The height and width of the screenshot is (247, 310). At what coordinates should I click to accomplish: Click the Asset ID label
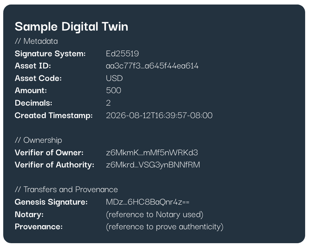(x=33, y=66)
